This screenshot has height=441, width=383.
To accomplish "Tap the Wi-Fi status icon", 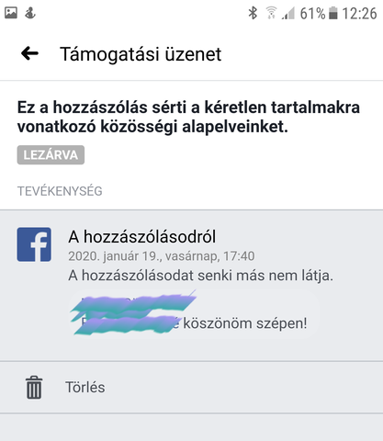I will click(x=271, y=13).
